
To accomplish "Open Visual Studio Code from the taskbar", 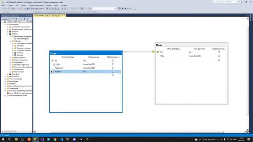I will tap(61, 139).
